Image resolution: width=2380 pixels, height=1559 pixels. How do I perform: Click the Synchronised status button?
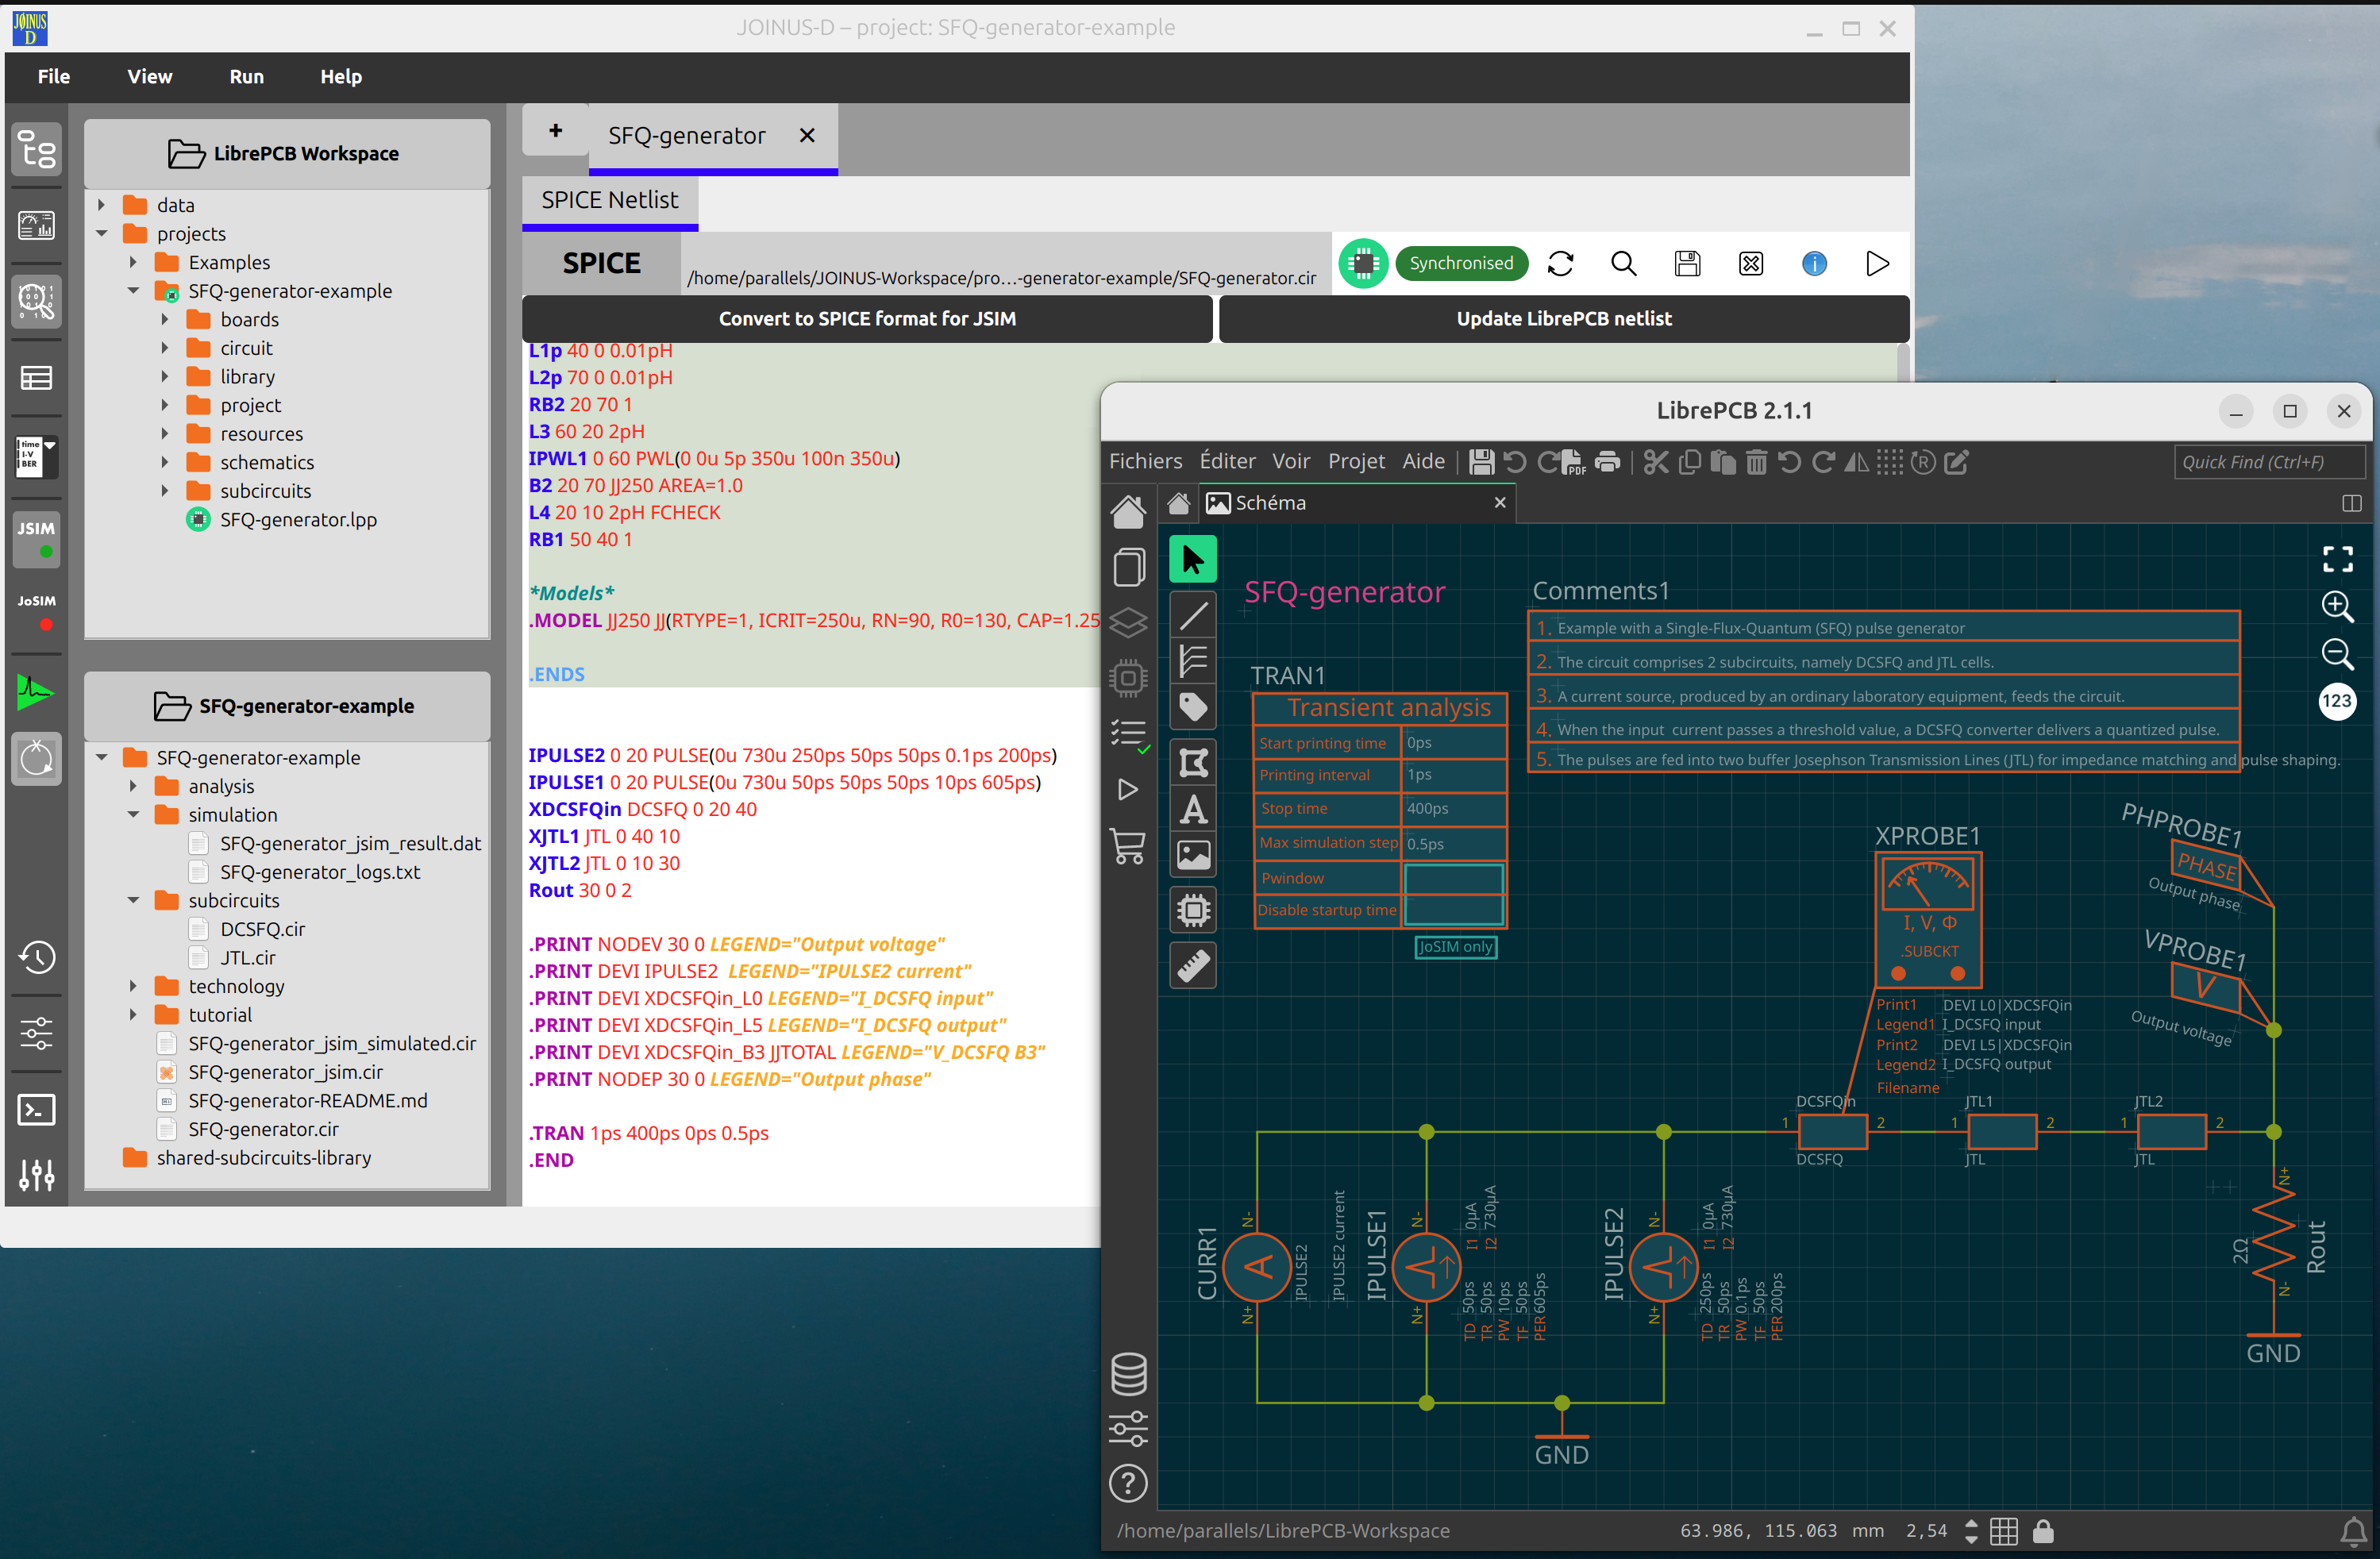[x=1461, y=264]
